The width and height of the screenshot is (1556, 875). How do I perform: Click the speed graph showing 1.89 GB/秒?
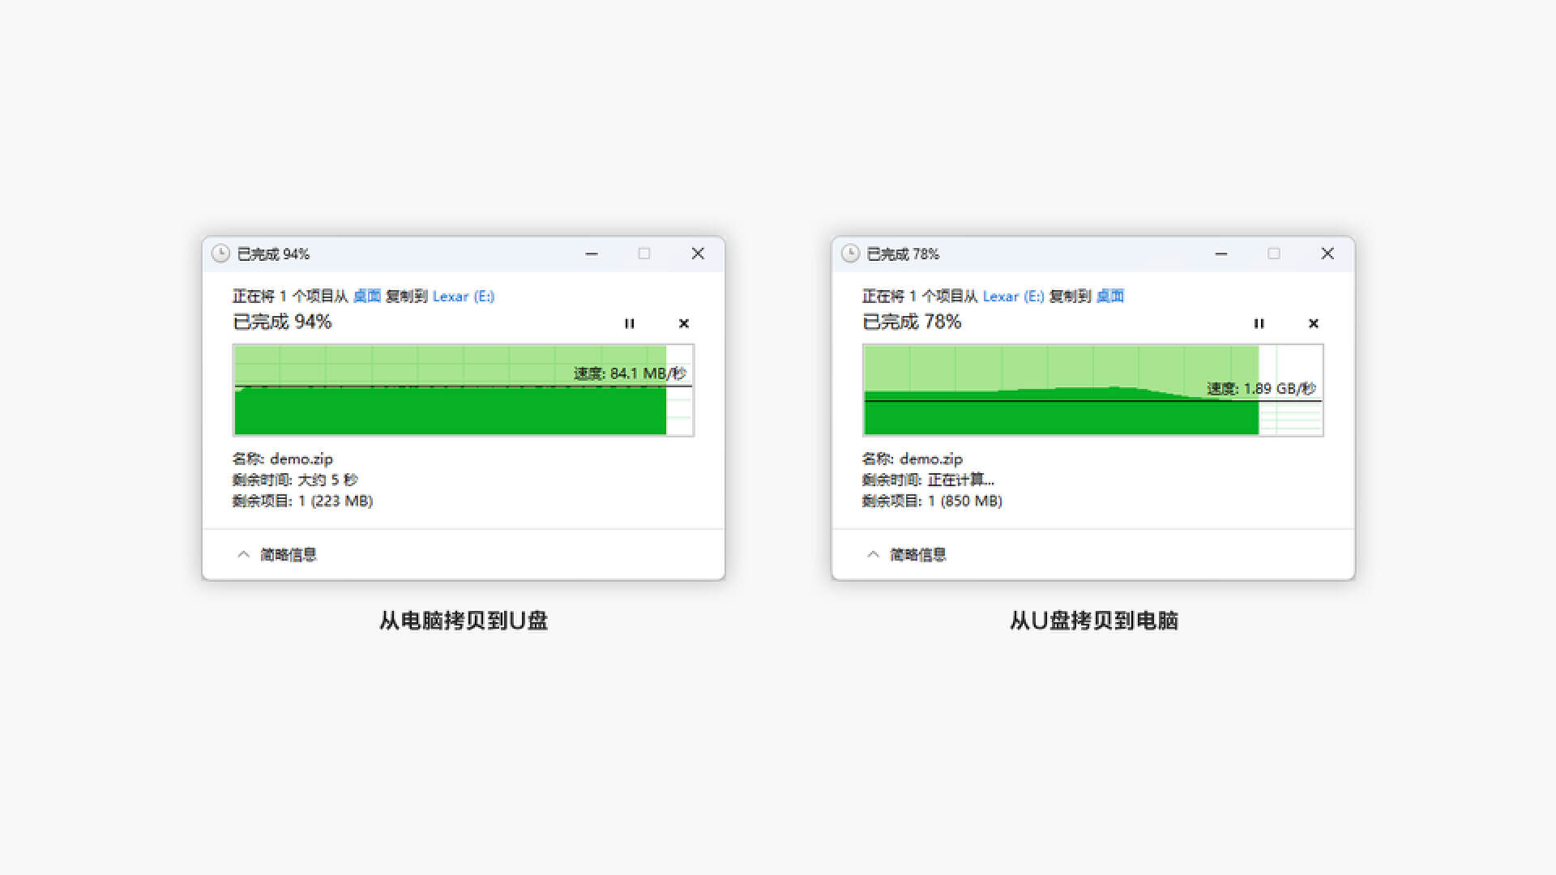click(1092, 391)
